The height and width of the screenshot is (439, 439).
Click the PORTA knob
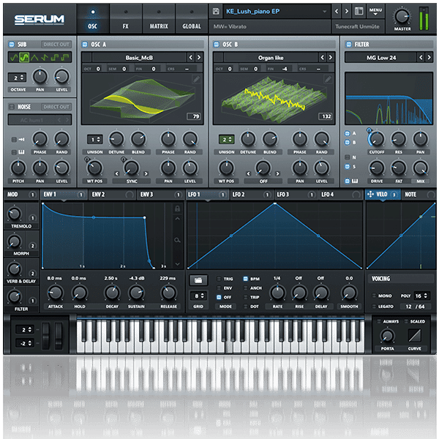(387, 336)
